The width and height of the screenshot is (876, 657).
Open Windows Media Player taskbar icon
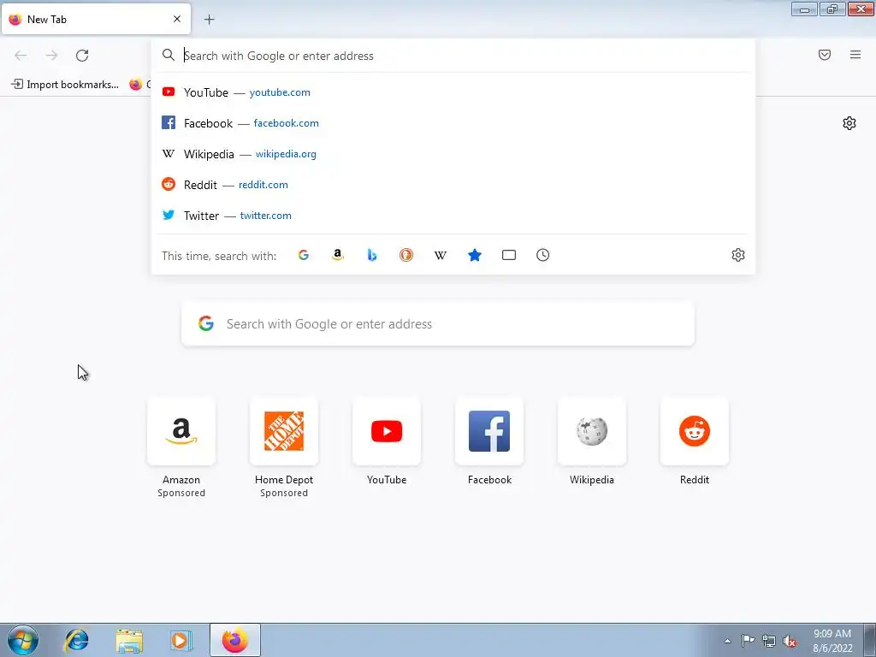coord(181,640)
